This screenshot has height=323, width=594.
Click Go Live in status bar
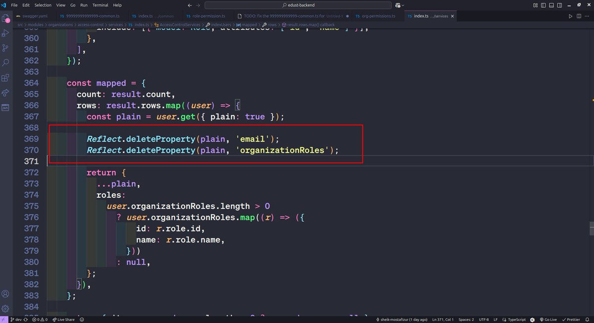tap(548, 320)
